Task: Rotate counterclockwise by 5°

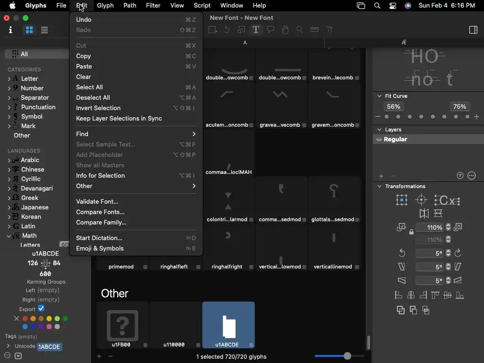Action: [x=402, y=253]
